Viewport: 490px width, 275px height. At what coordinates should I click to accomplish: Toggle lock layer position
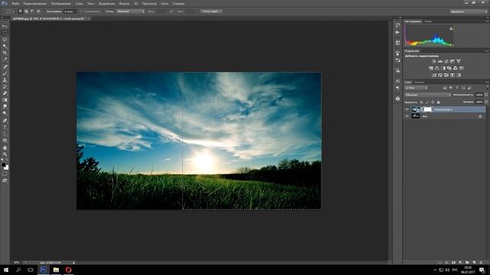433,102
